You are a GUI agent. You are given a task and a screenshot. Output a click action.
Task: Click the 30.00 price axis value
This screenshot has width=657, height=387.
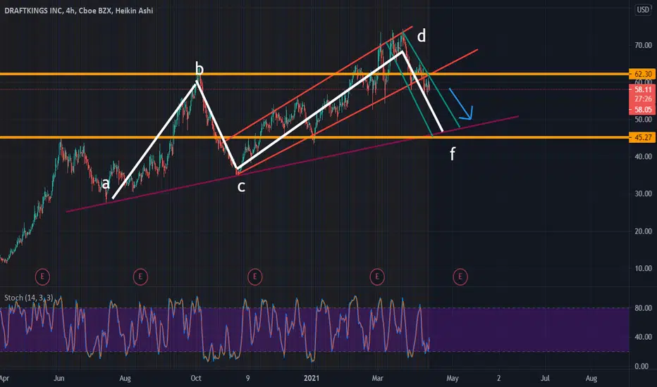tap(643, 193)
